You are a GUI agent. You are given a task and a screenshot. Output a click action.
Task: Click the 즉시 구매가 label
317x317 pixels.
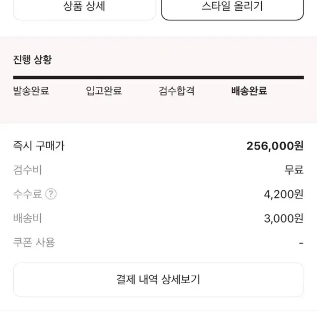tap(39, 146)
